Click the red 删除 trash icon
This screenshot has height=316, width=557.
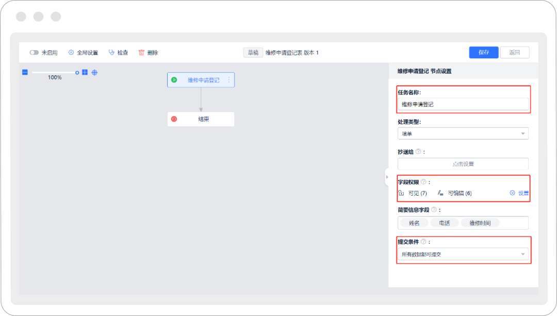[141, 53]
